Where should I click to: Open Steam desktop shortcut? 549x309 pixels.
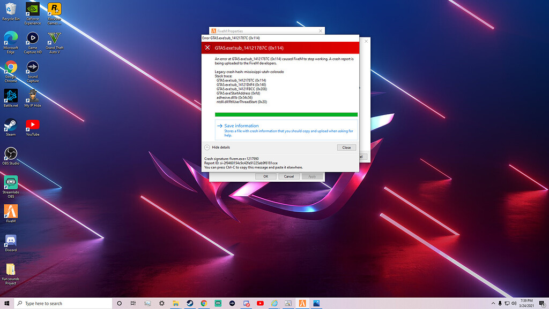11,127
